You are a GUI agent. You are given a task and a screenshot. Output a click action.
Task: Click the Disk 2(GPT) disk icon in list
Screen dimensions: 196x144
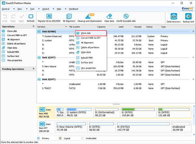pos(39,79)
